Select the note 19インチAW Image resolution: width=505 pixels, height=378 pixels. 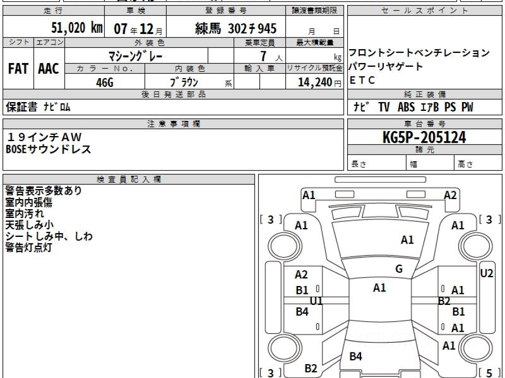44,136
